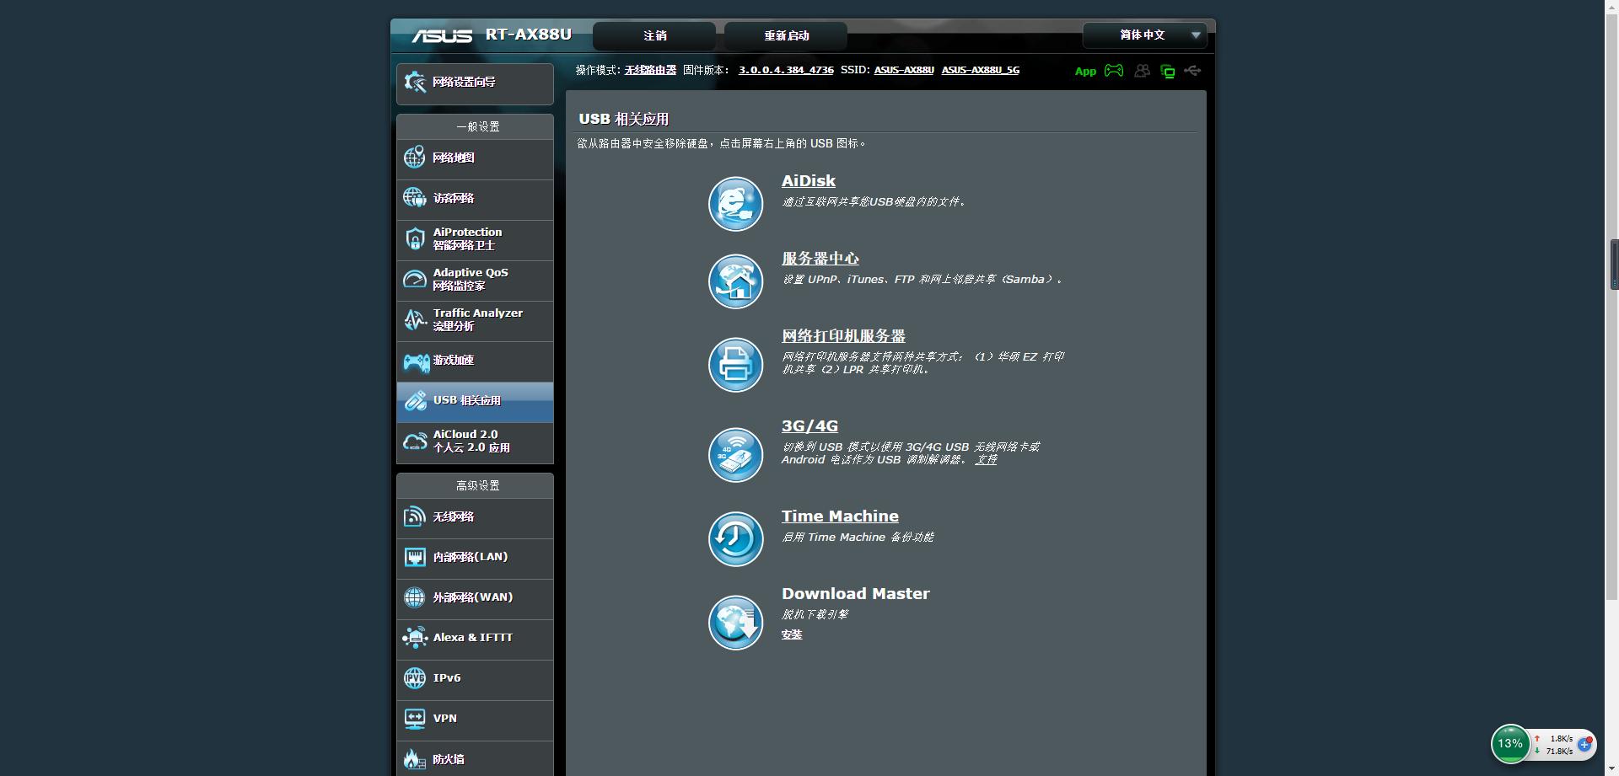1619x776 pixels.
Task: Click the guest network users status icon
Action: point(1142,71)
